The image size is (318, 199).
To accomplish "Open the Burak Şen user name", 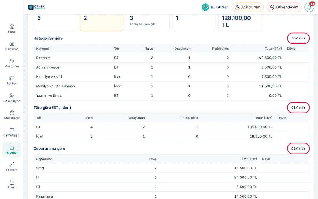I will (220, 7).
